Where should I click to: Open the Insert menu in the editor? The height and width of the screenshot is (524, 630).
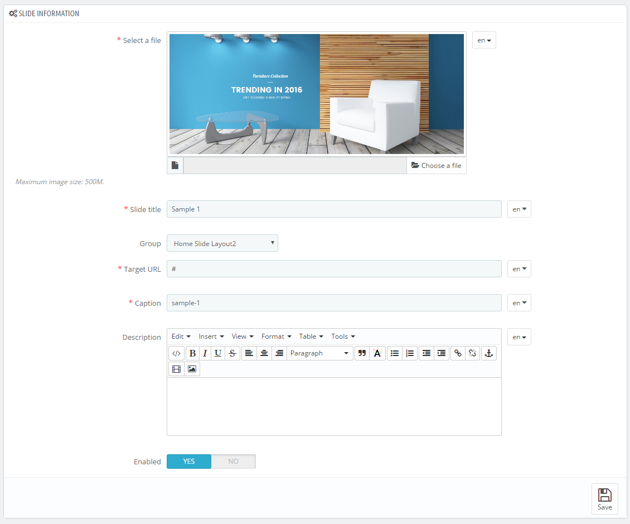[211, 336]
